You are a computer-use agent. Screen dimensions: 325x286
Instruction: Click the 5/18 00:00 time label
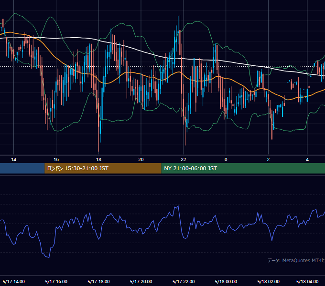pos(226,281)
